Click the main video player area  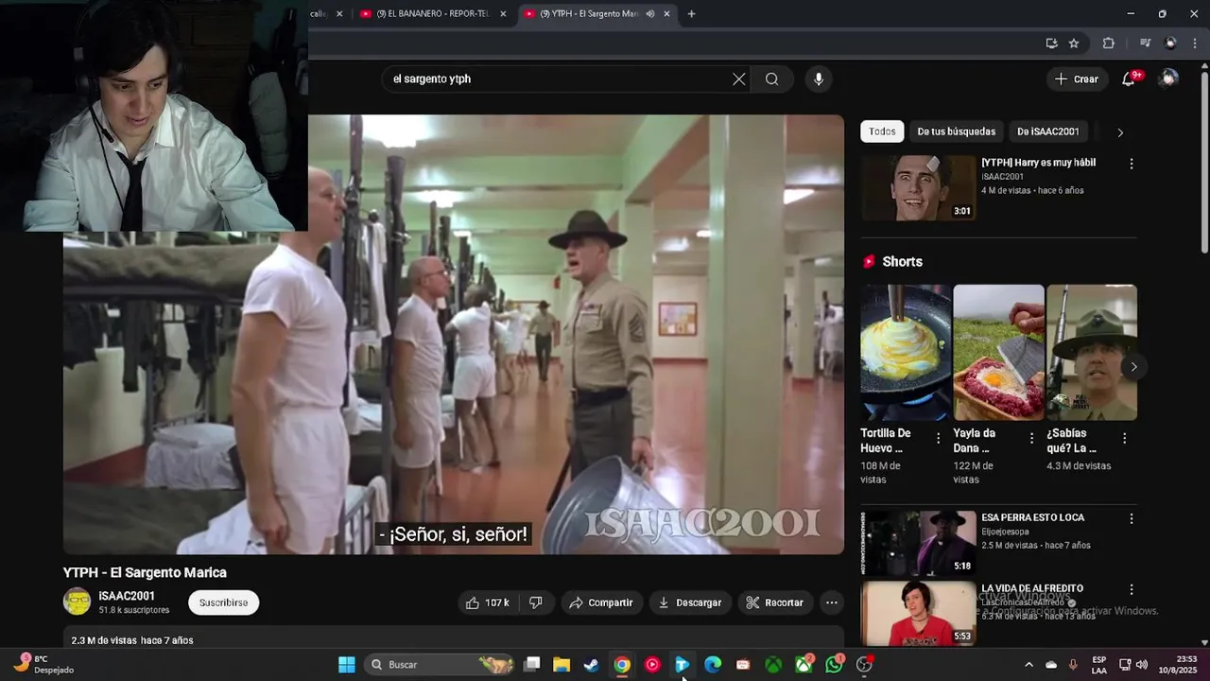pos(454,335)
